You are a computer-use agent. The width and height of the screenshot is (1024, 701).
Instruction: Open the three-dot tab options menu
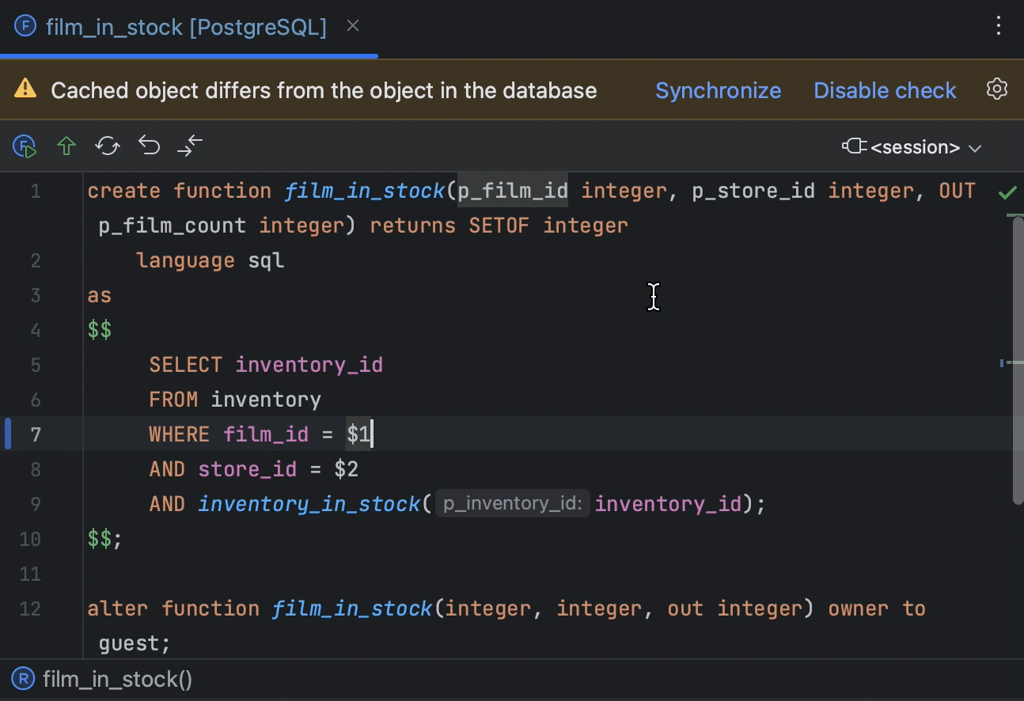[999, 26]
